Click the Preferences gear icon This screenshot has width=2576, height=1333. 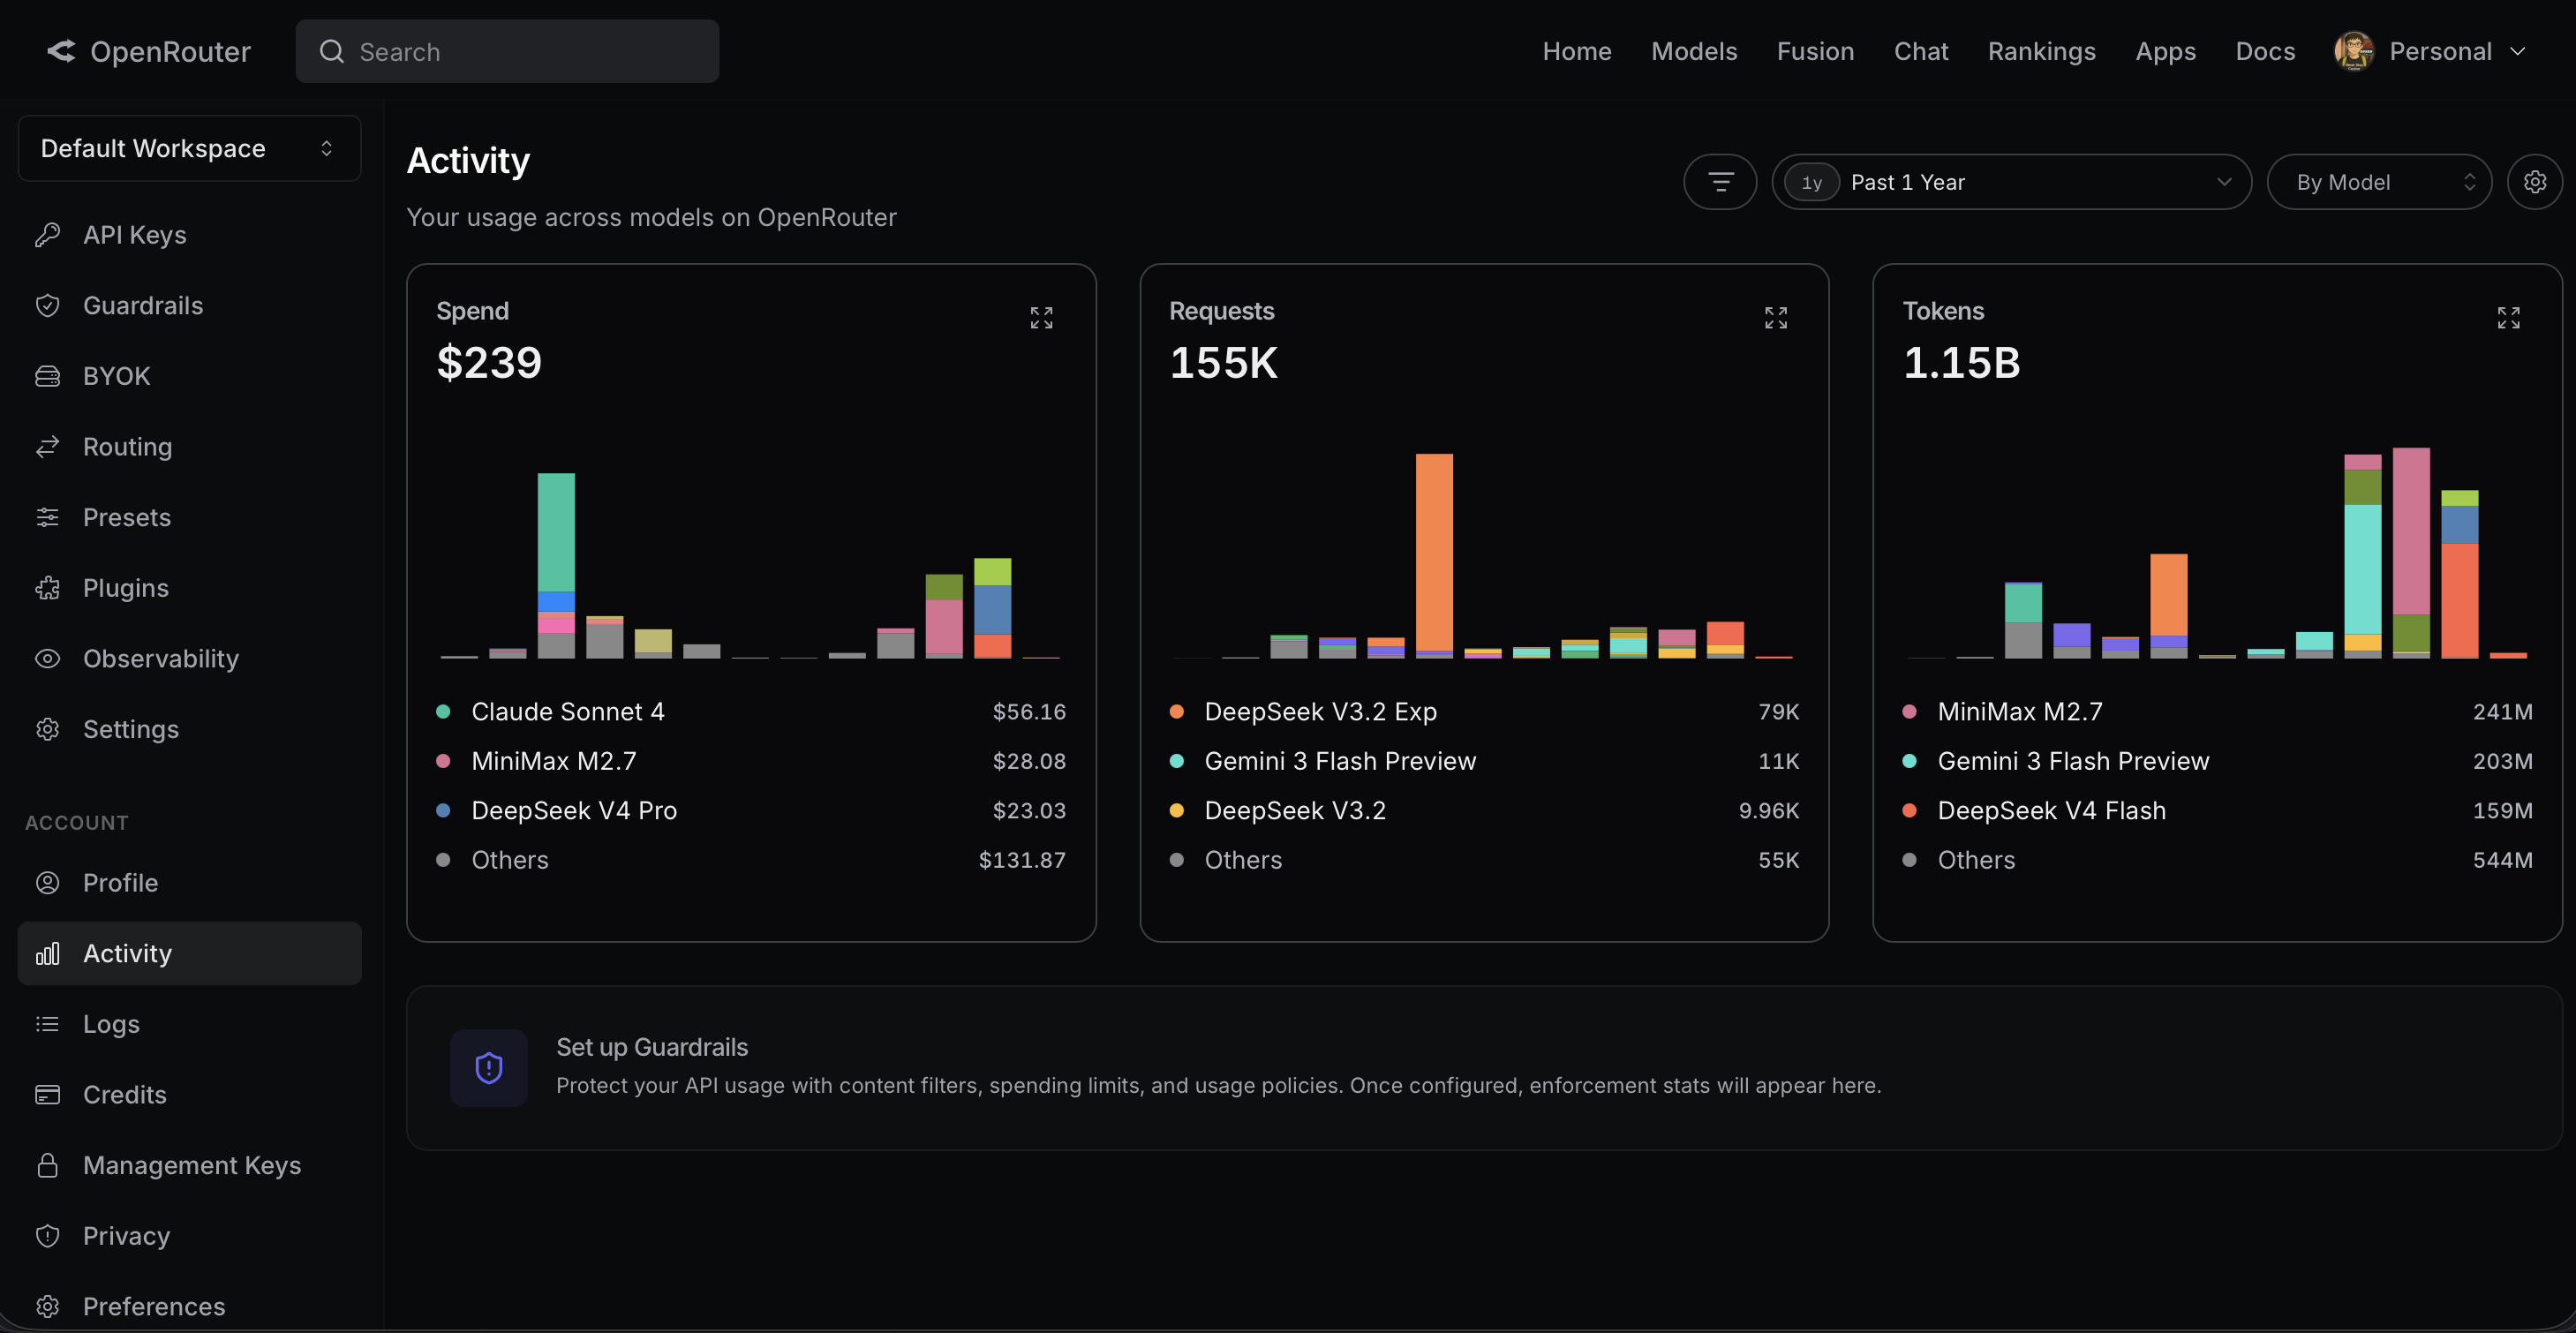pos(47,1306)
